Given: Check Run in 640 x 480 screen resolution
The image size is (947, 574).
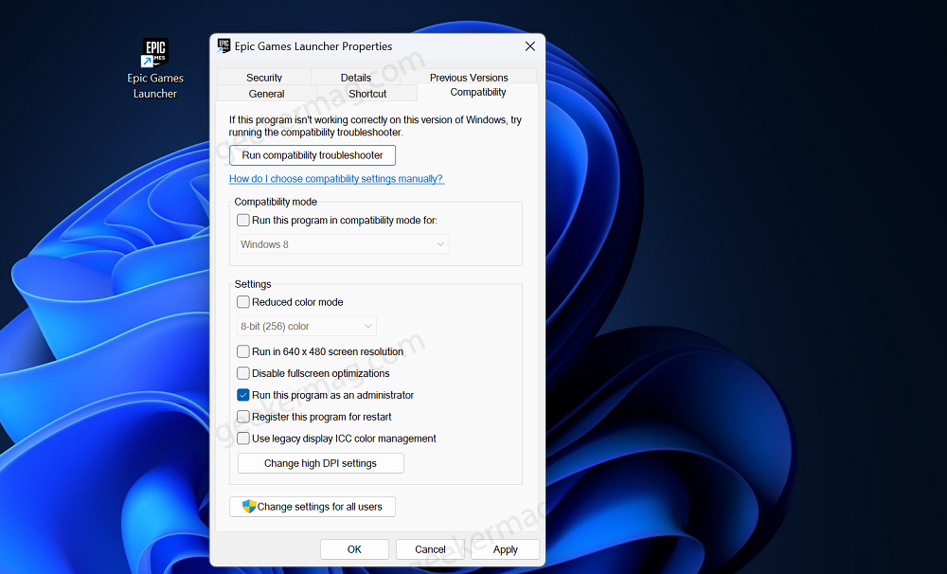Looking at the screenshot, I should [243, 351].
